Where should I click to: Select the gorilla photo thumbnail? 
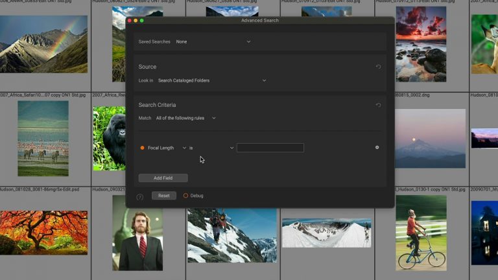109,139
